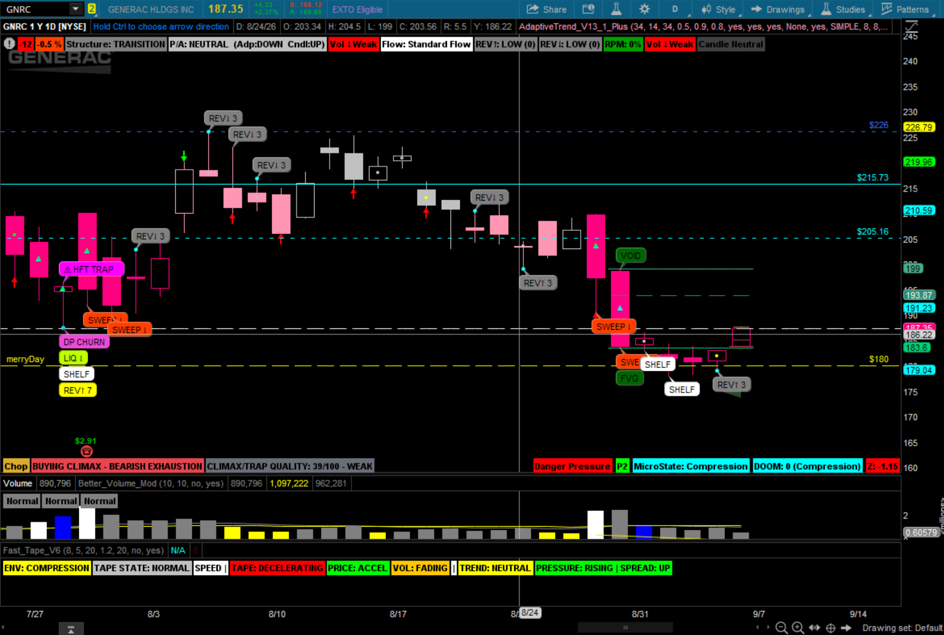Open the symbol dropdown arrow next to GNRC
Image resolution: width=944 pixels, height=635 pixels.
(75, 9)
